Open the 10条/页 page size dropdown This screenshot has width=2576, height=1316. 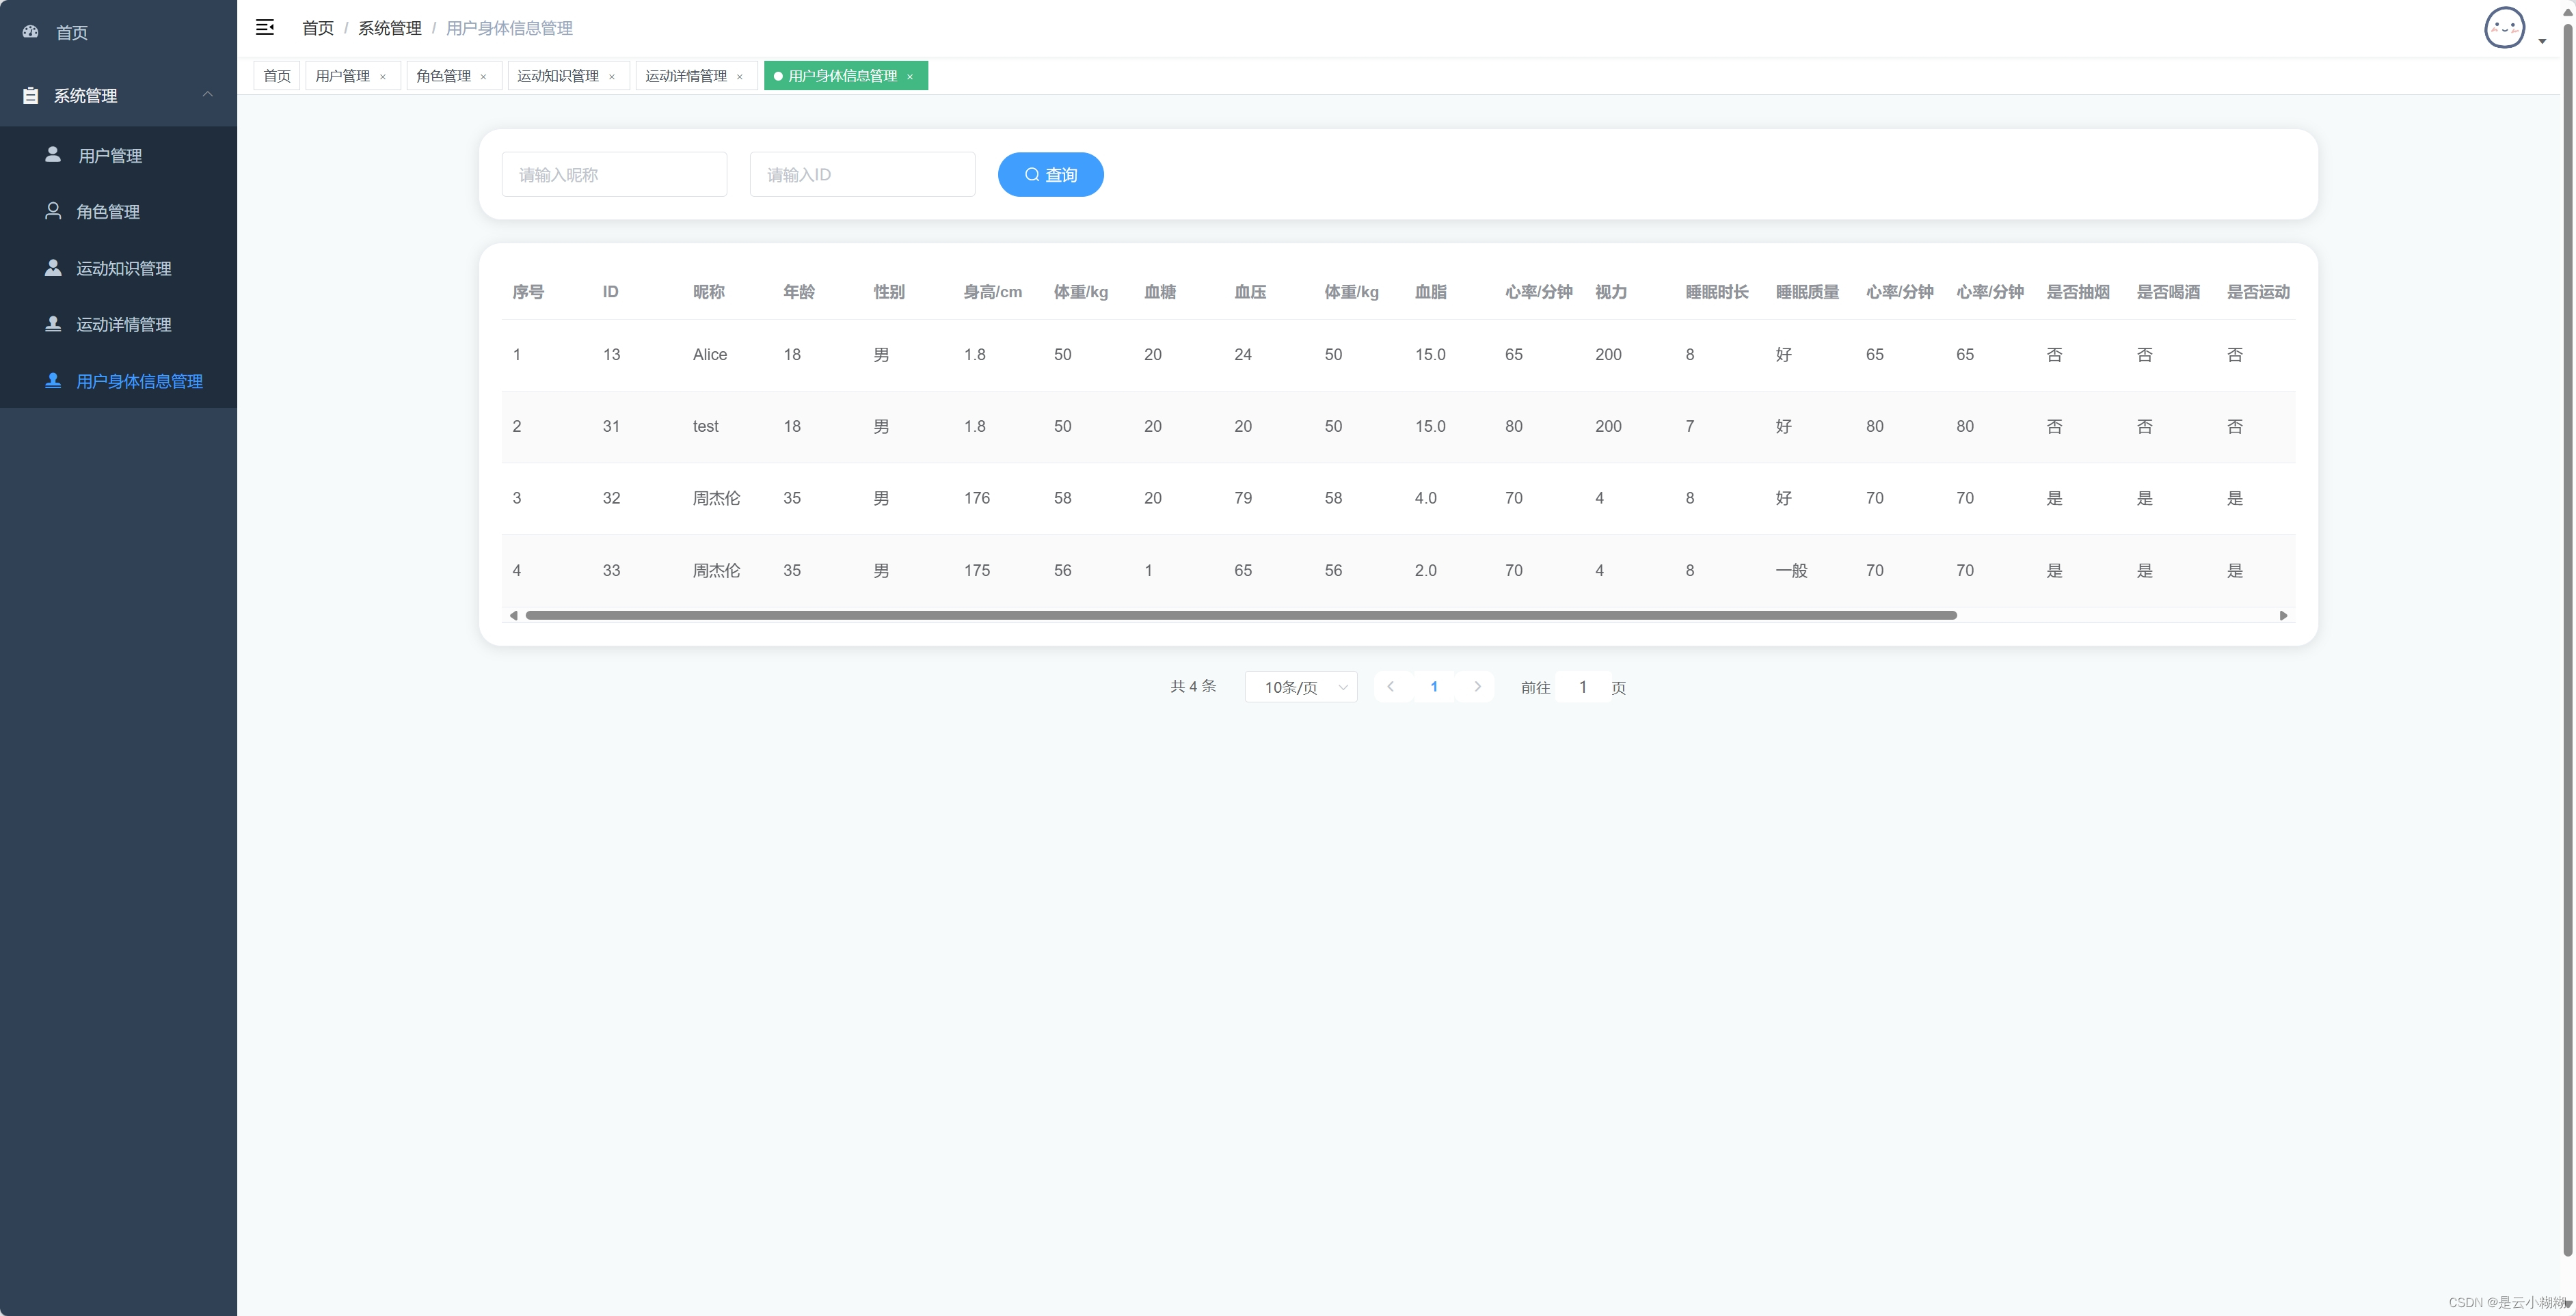[x=1300, y=687]
